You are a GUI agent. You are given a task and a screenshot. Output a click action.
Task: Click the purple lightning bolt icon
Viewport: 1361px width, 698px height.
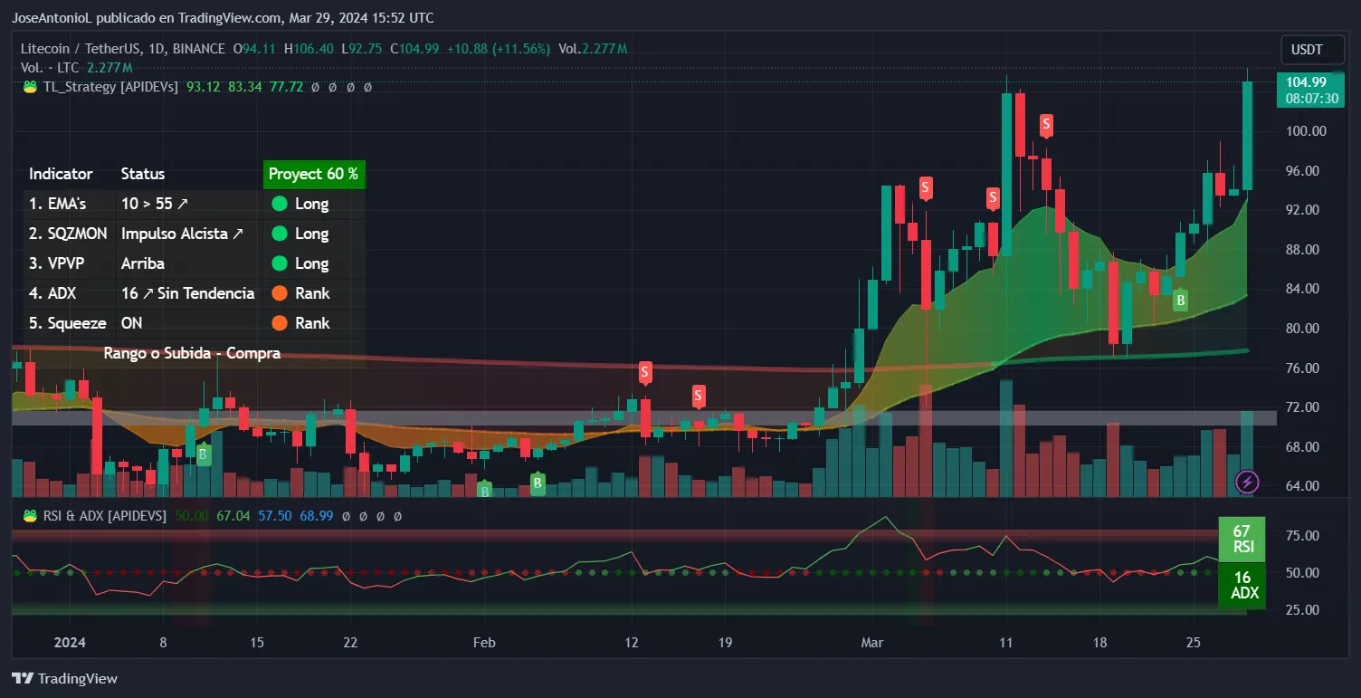[x=1247, y=482]
